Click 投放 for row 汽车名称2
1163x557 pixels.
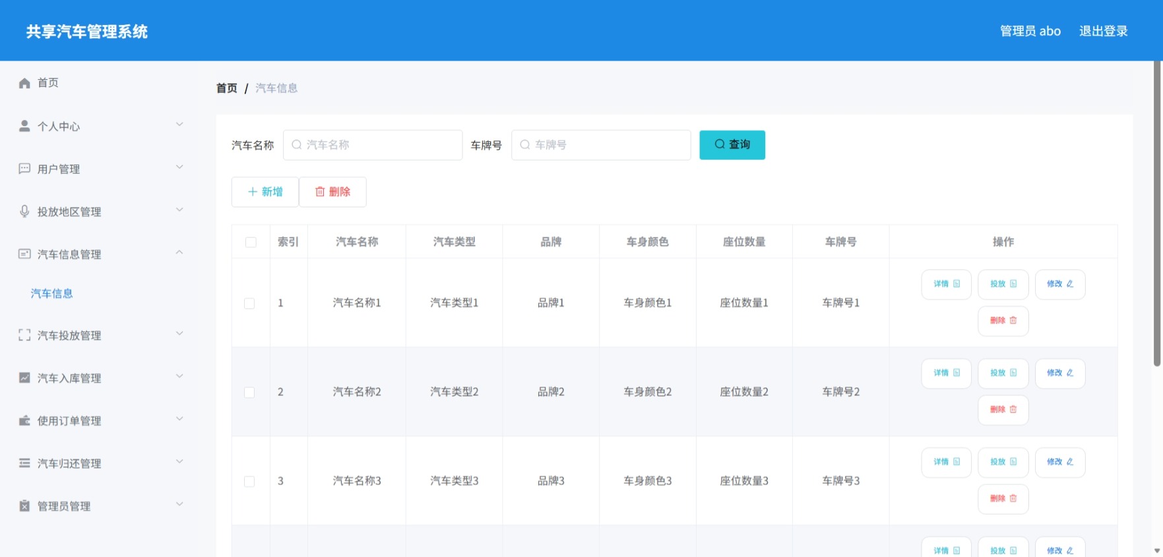(1003, 374)
